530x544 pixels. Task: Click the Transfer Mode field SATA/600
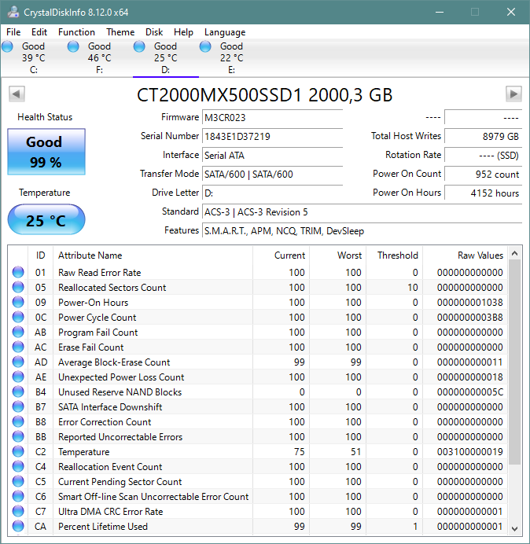[x=272, y=174]
